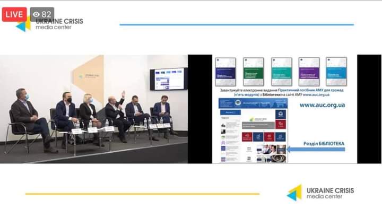Select the light blue guide cover thumbnail
Image resolution: width=382 pixels, height=218 pixels.
coord(336,72)
